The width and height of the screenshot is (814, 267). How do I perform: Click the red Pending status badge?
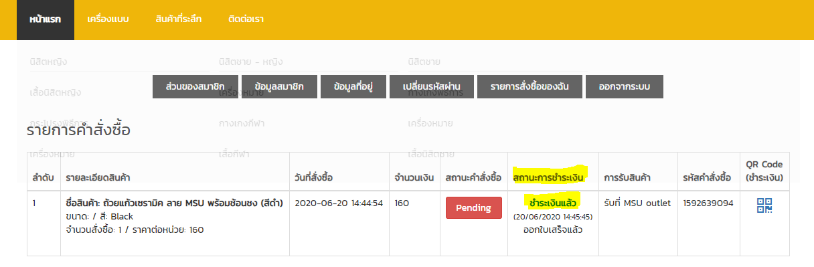click(473, 207)
